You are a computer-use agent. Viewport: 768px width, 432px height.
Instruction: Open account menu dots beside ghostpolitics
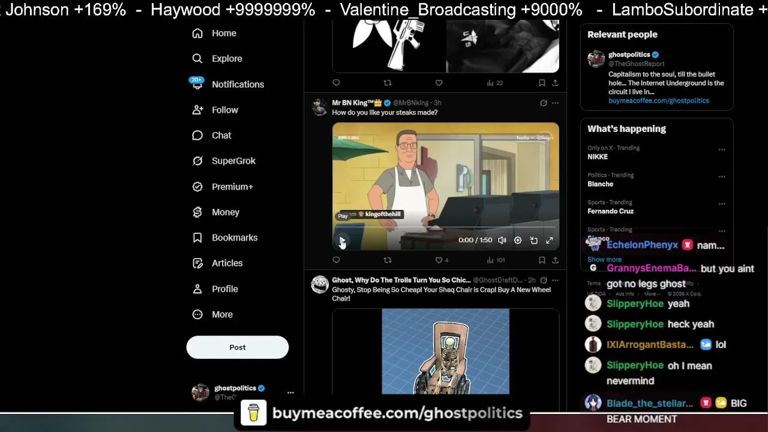coord(290,392)
